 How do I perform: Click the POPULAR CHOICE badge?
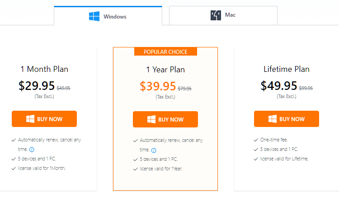click(x=165, y=52)
